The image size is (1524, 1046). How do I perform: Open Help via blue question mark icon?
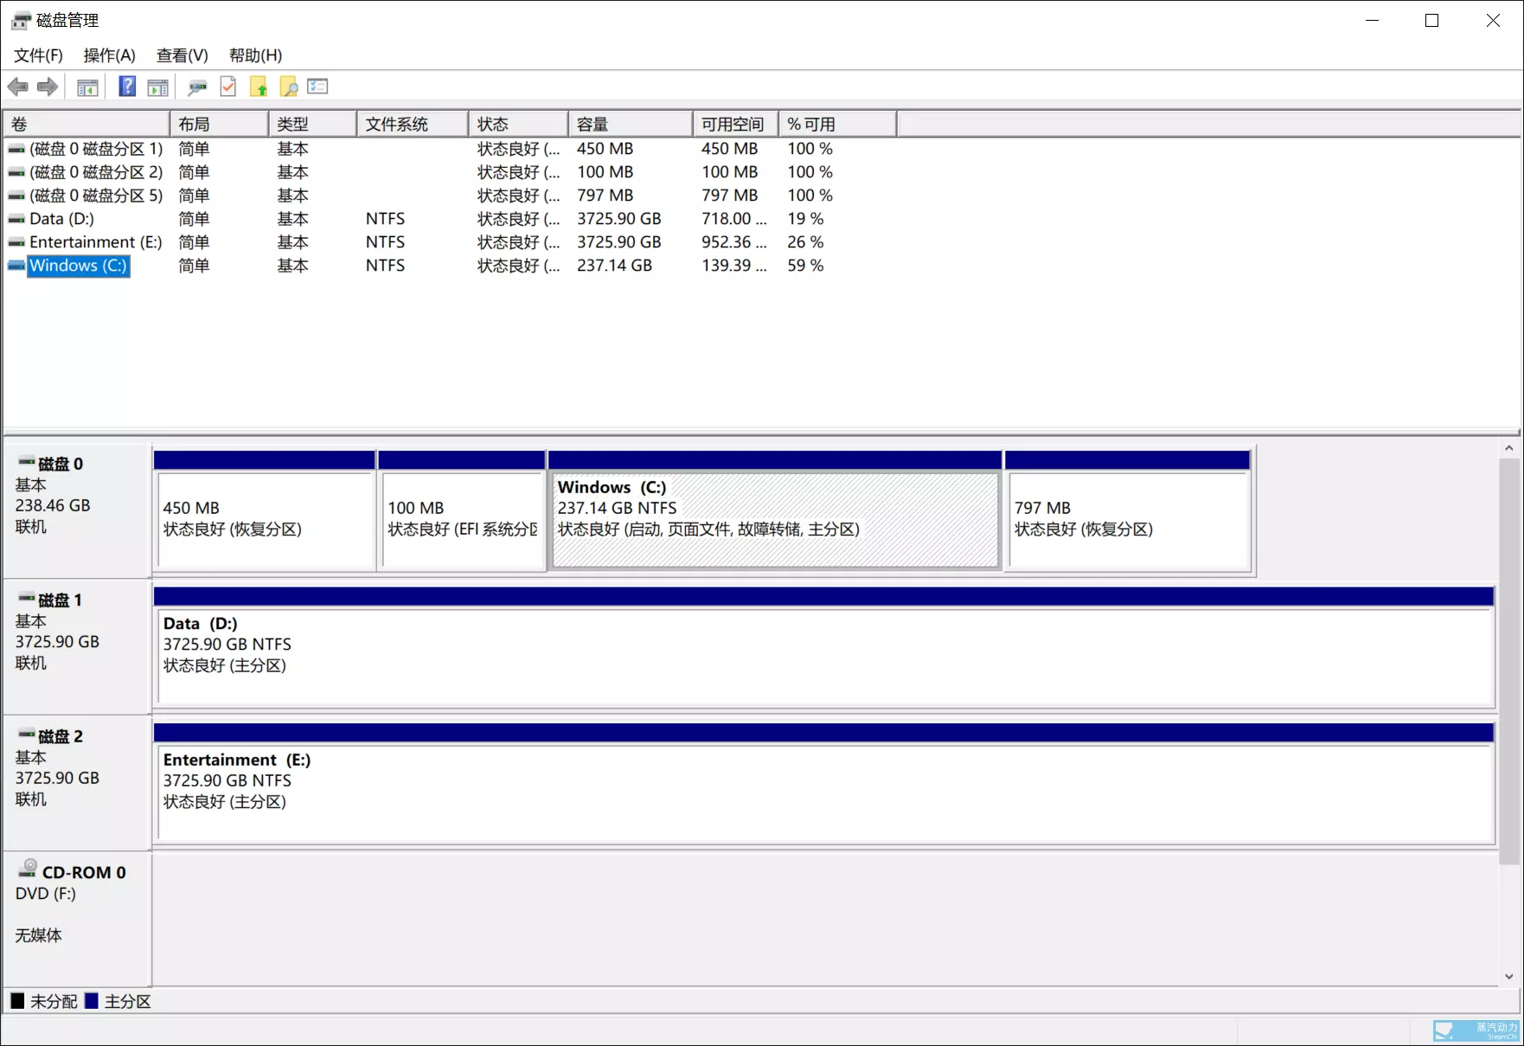(x=127, y=87)
